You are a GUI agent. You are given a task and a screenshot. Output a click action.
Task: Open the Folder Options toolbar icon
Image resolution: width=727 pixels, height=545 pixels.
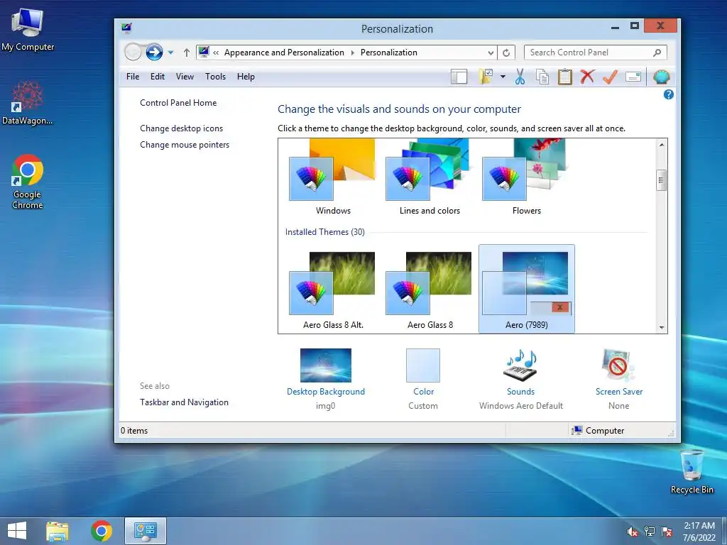pos(486,77)
